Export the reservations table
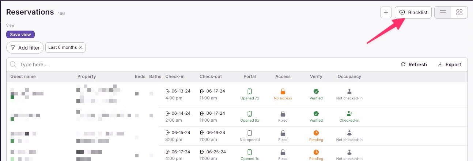Screen dimensions: 473x161 click(449, 64)
